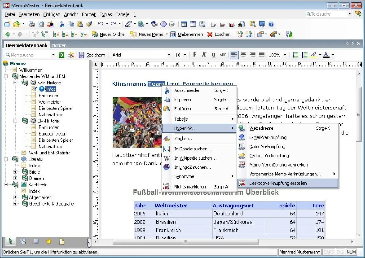Enable centered text alignment

coord(243,55)
